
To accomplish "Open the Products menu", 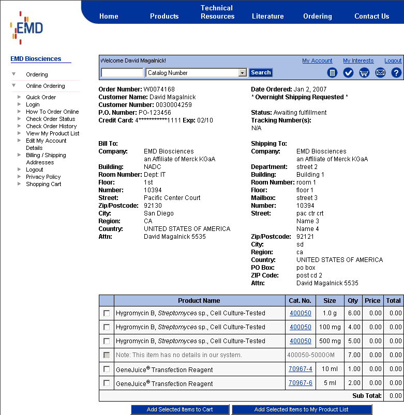I will tap(164, 16).
